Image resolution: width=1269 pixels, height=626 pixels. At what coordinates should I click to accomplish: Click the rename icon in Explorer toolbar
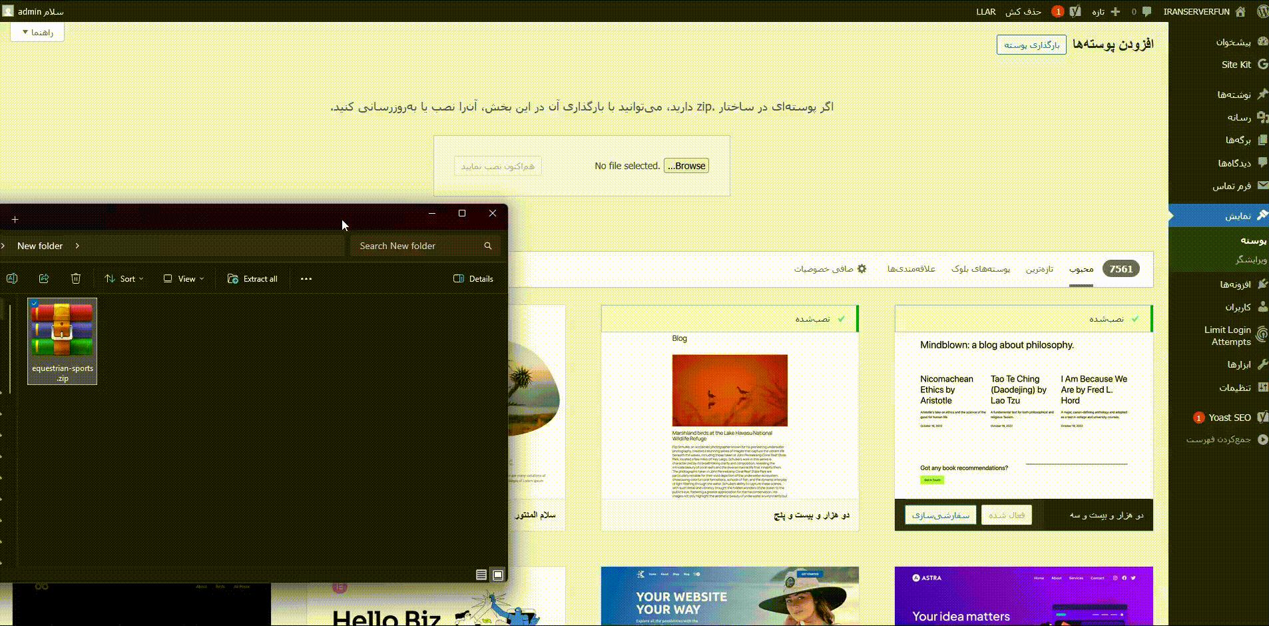tap(11, 278)
